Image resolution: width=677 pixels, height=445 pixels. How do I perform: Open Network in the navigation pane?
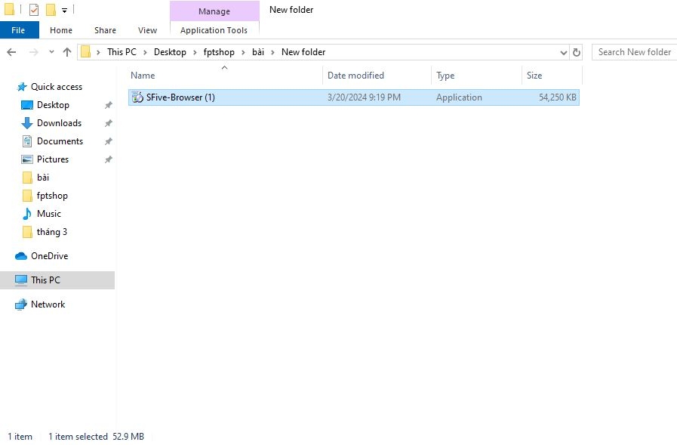pos(48,304)
